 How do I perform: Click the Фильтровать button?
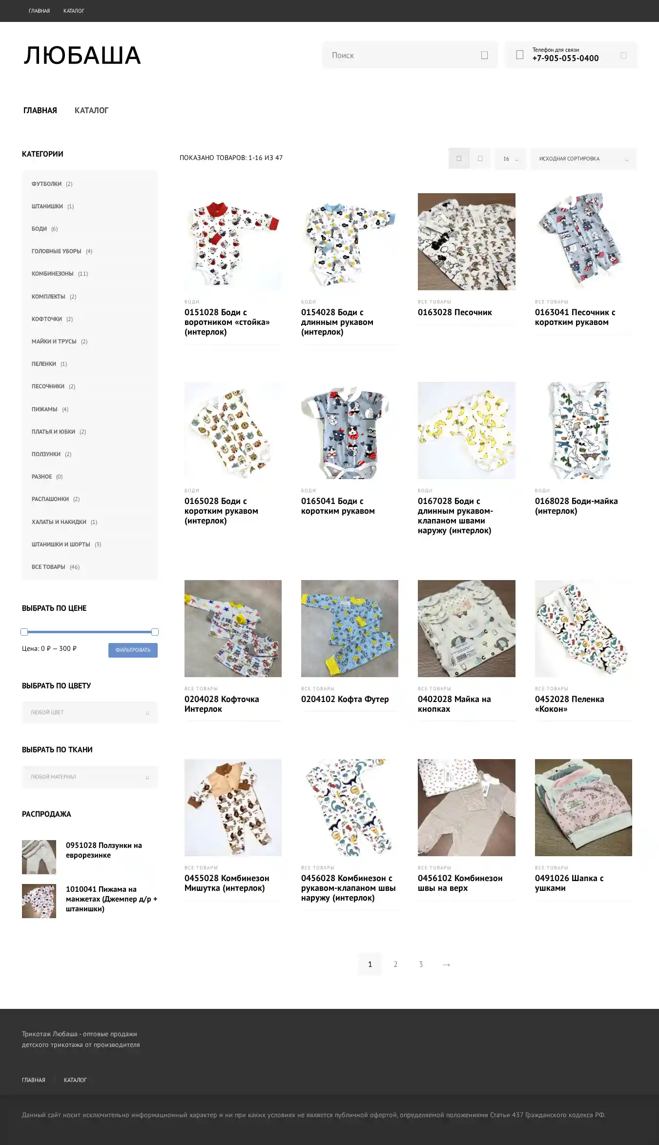coord(133,650)
